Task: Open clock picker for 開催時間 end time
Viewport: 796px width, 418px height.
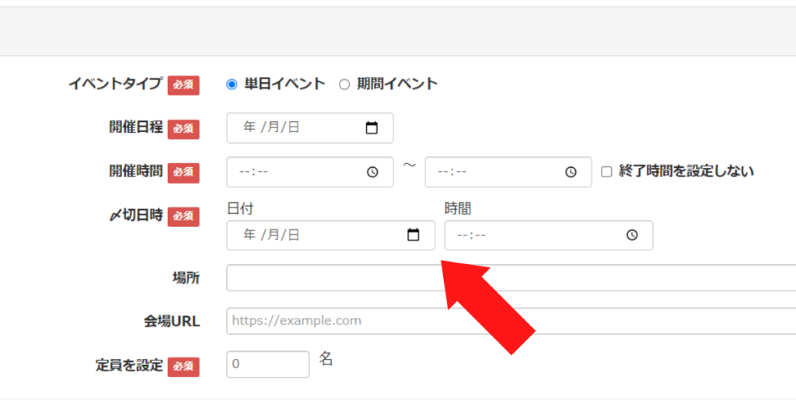Action: click(571, 172)
